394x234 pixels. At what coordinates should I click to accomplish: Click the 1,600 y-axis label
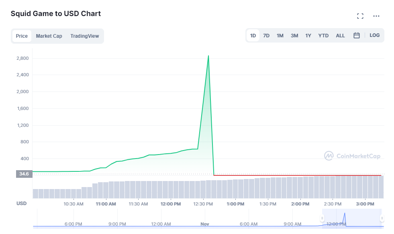click(22, 108)
